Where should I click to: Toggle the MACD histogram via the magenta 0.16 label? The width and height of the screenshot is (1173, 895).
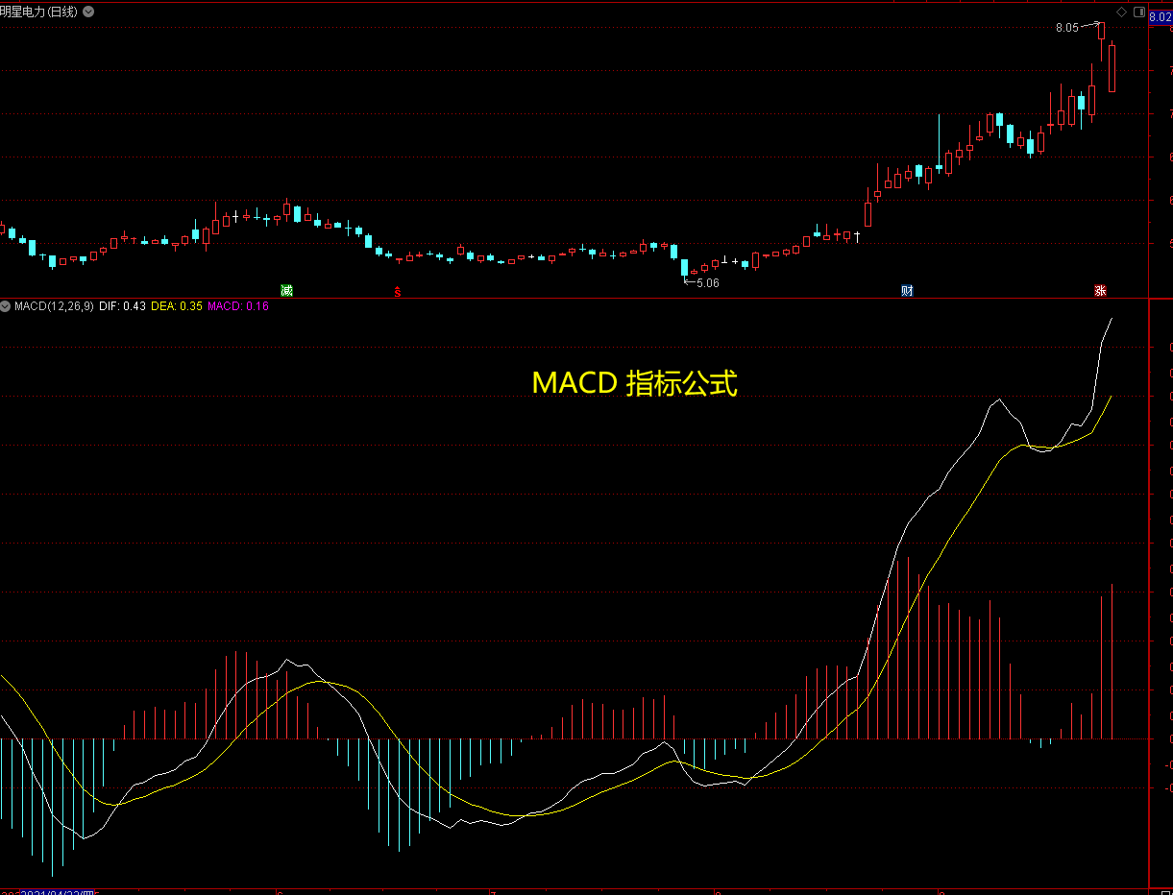point(236,307)
